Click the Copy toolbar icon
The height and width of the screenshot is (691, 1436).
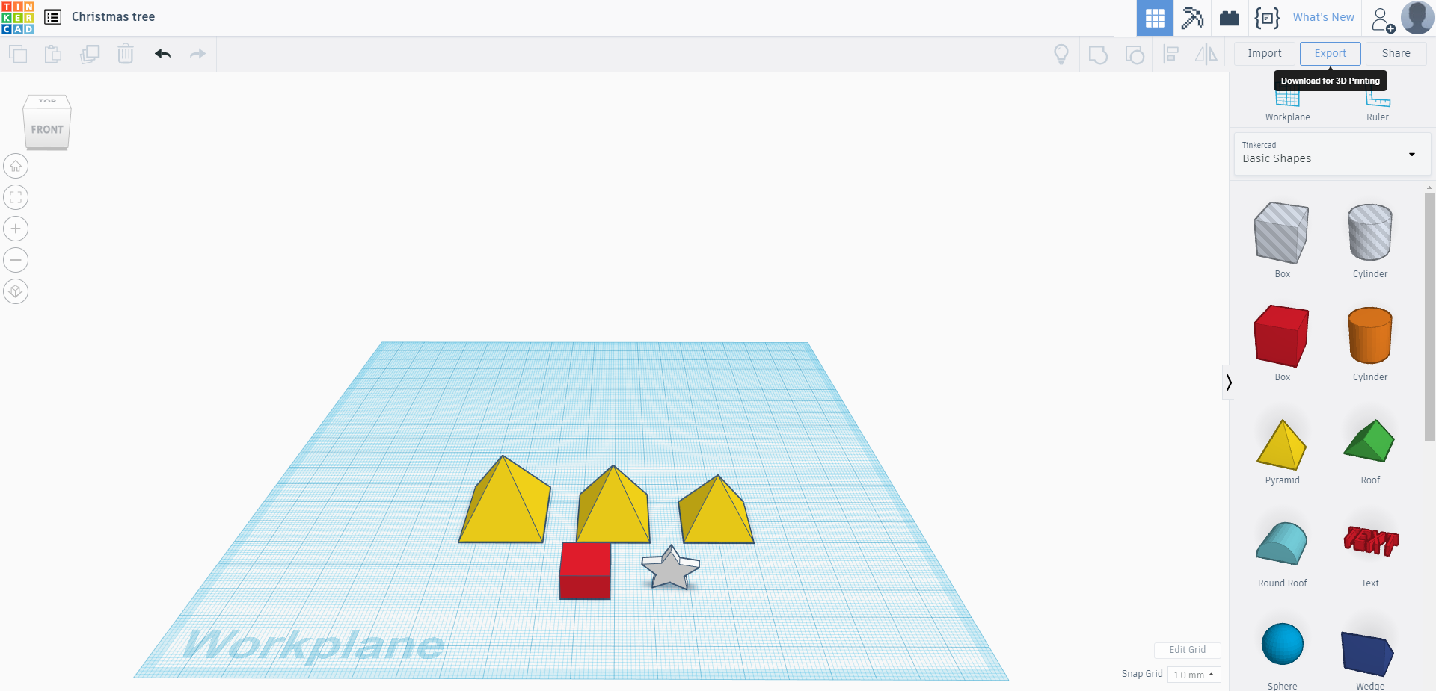point(18,54)
